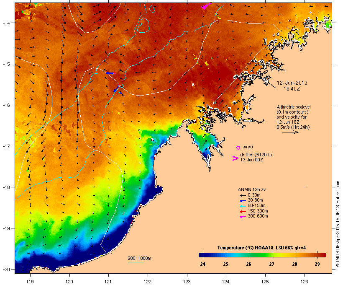The height and width of the screenshot is (285, 343).
Task: Click the blue 30-80m legend arrow
Action: [243, 201]
